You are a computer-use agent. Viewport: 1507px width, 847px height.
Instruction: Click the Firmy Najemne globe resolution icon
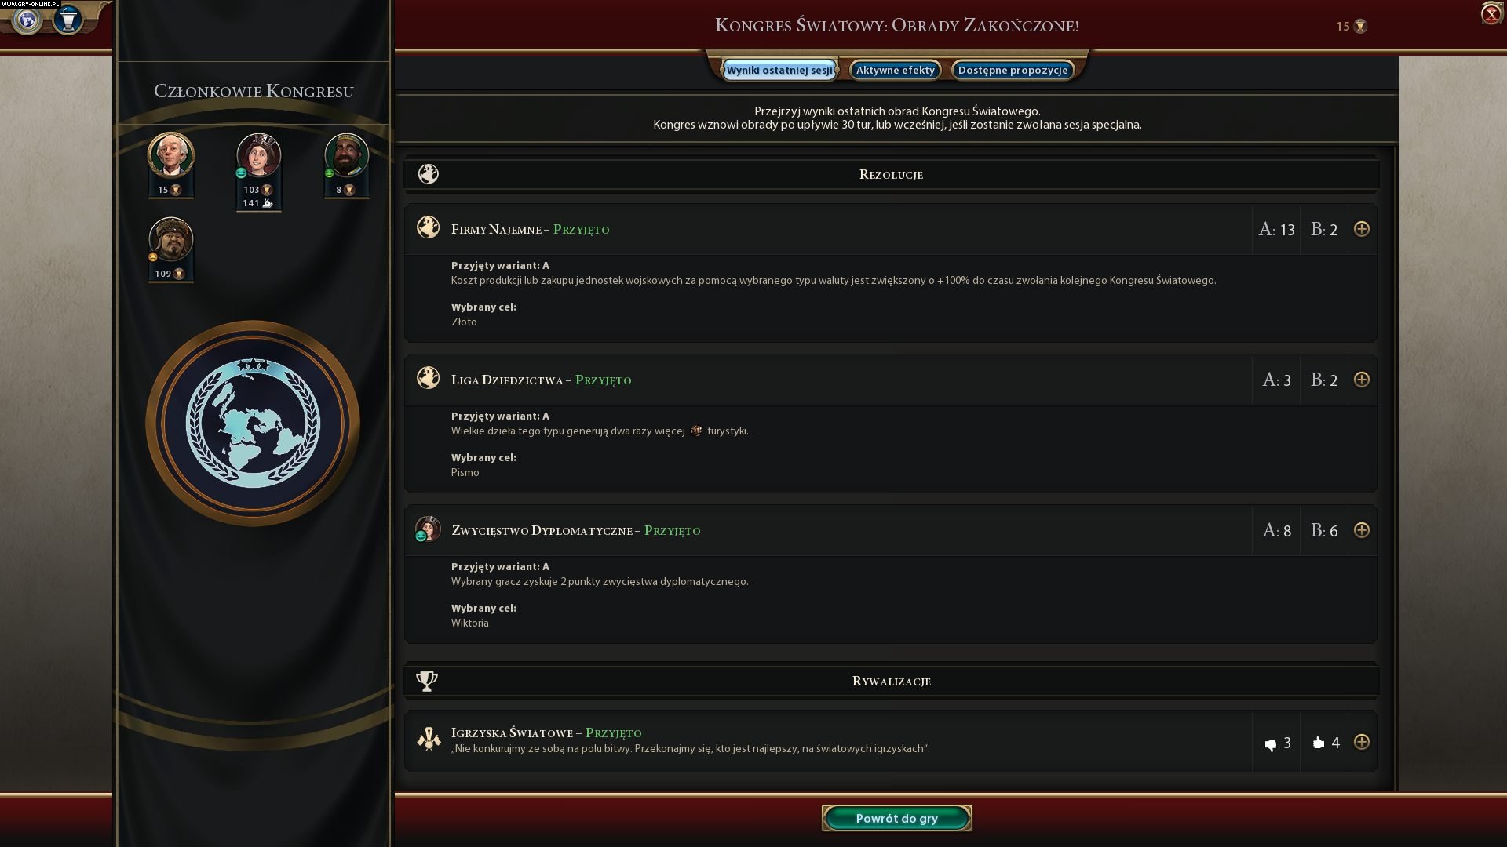(428, 227)
